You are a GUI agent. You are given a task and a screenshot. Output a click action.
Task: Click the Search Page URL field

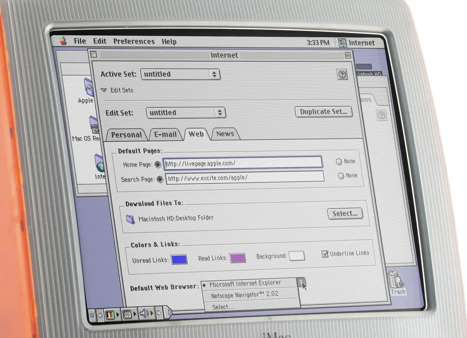pos(245,178)
